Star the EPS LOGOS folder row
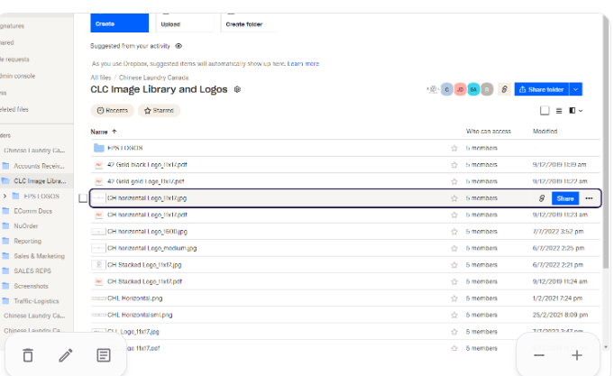The width and height of the screenshot is (614, 376). (454, 148)
